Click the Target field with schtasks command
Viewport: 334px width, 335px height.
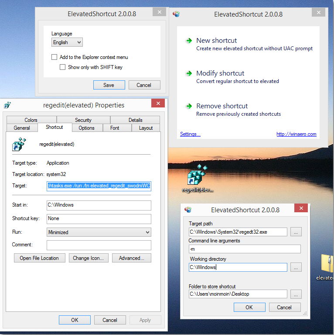pyautogui.click(x=99, y=186)
